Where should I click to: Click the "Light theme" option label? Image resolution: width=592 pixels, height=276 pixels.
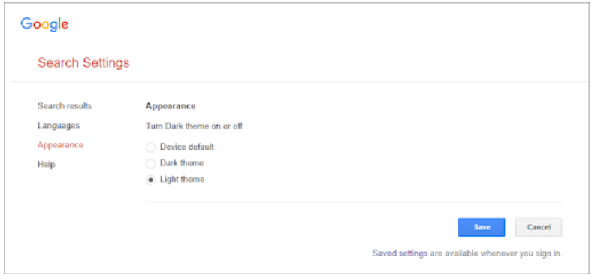182,180
